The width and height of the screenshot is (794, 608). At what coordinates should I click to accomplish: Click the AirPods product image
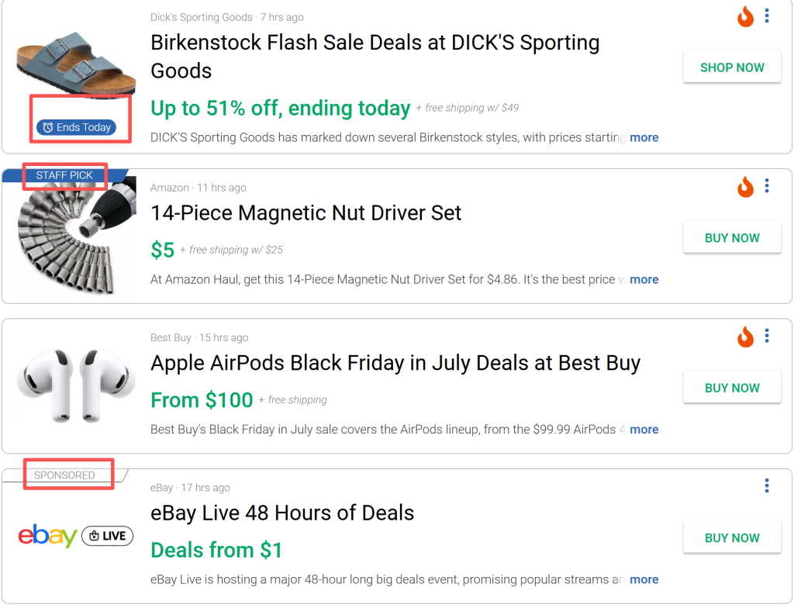(76, 385)
